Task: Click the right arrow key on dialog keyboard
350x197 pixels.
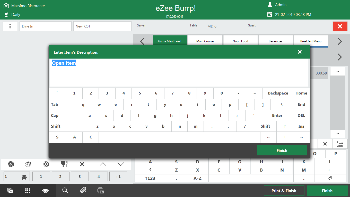Action: coord(301,137)
